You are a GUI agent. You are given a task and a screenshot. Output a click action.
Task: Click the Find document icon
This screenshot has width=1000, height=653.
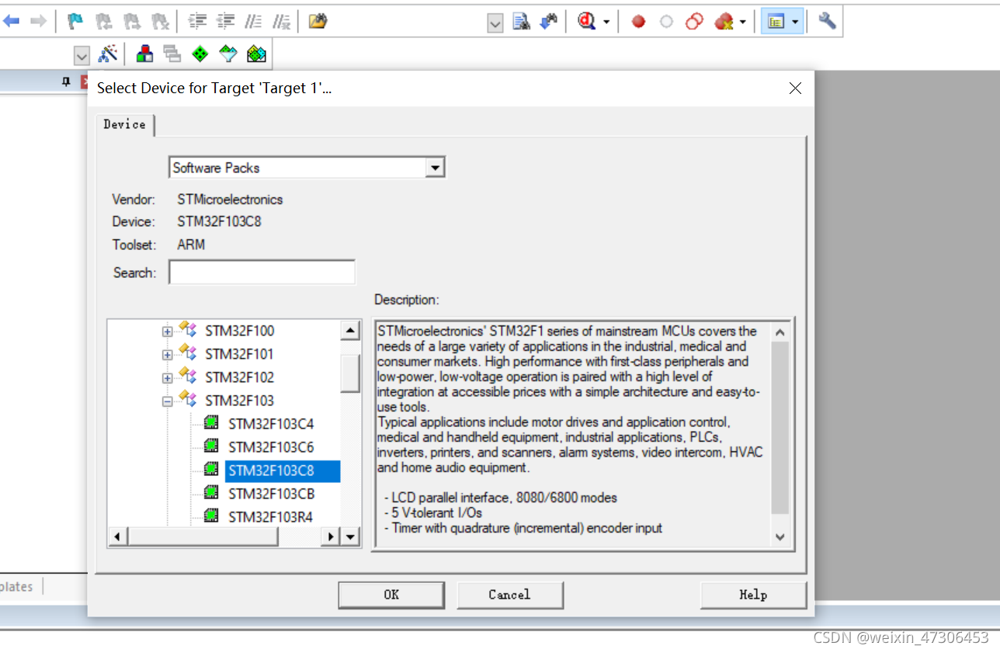pos(521,22)
